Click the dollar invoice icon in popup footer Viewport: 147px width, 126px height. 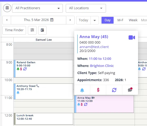tap(98, 90)
